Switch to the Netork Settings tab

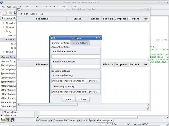click(x=80, y=43)
